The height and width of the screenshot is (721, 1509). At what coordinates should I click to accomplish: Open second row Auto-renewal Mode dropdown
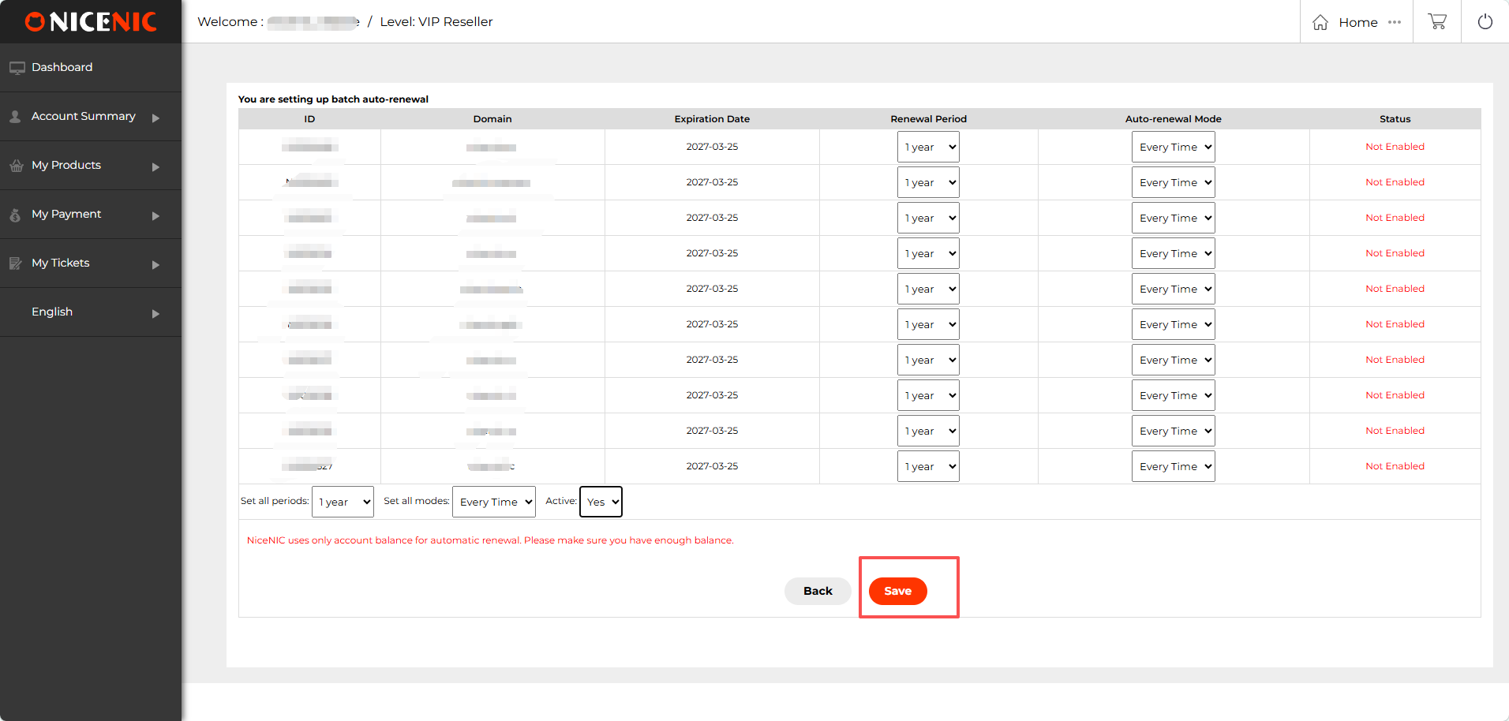coord(1173,182)
